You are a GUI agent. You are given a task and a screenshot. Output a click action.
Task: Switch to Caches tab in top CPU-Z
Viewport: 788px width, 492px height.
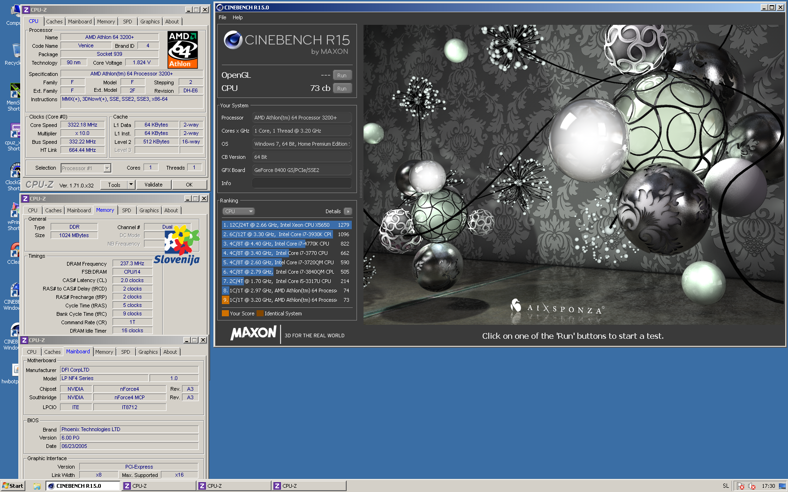tap(54, 22)
